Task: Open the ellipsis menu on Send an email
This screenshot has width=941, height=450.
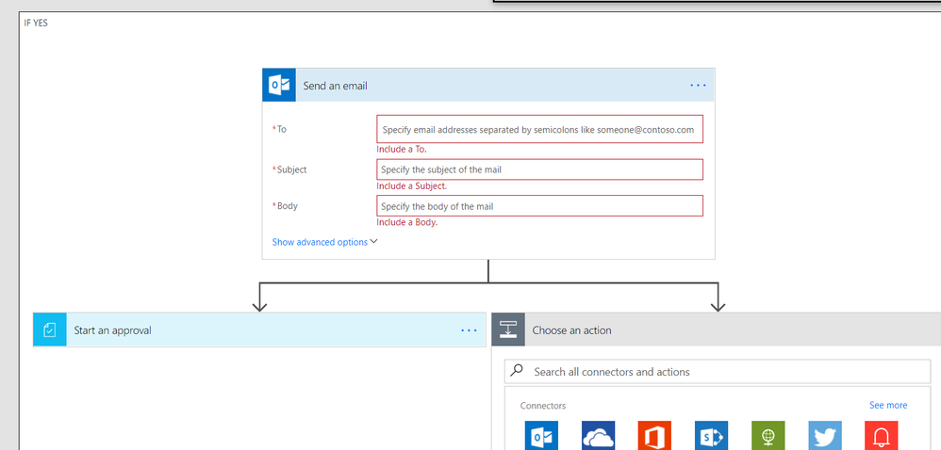Action: point(698,86)
